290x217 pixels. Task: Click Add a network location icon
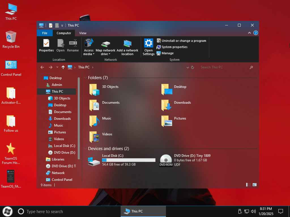click(127, 43)
